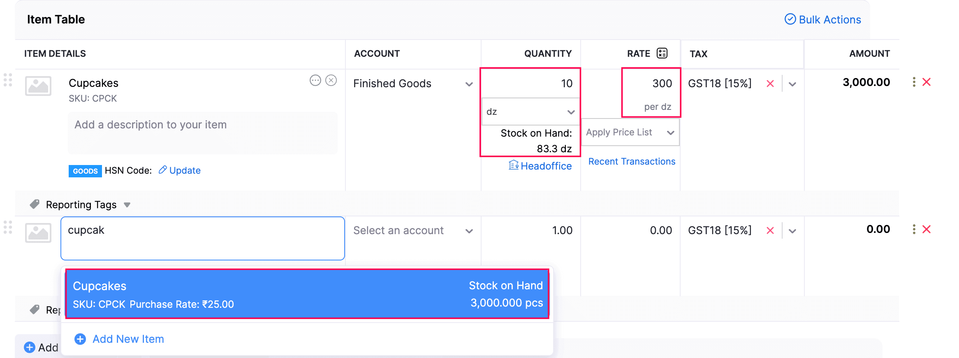Open Recent Transactions

click(631, 161)
